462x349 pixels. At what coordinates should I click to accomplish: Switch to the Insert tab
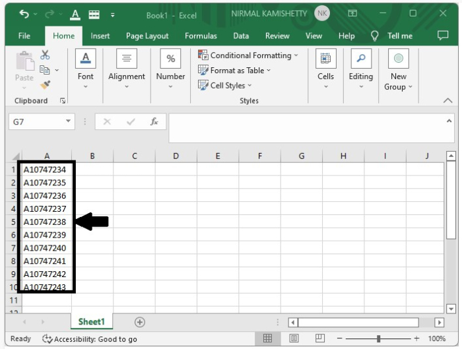pyautogui.click(x=100, y=36)
